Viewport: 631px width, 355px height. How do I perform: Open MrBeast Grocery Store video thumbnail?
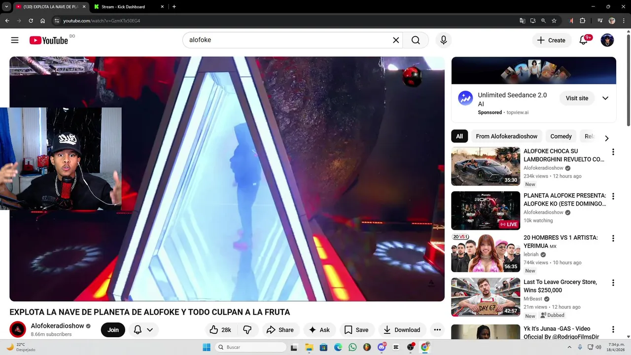point(486,297)
